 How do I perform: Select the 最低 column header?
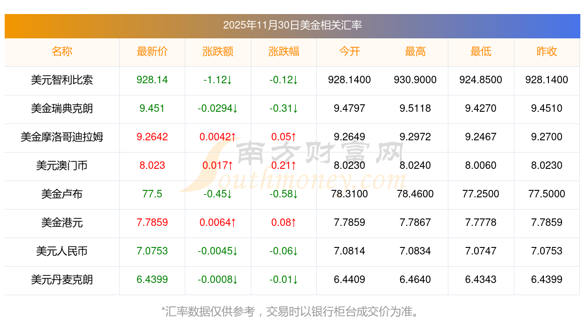tap(481, 51)
